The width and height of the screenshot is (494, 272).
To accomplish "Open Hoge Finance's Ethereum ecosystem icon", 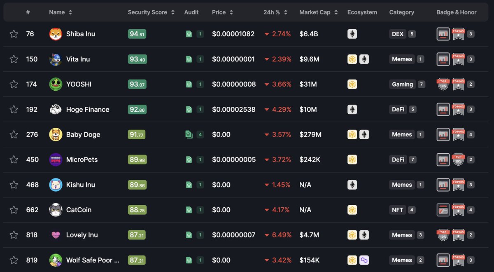I will [352, 109].
